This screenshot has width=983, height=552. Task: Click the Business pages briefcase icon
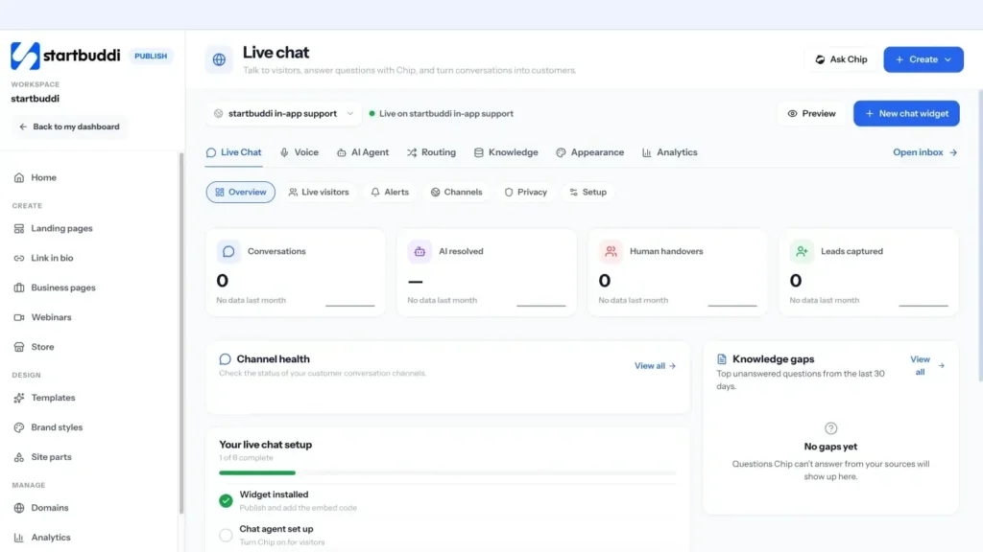[x=19, y=287]
